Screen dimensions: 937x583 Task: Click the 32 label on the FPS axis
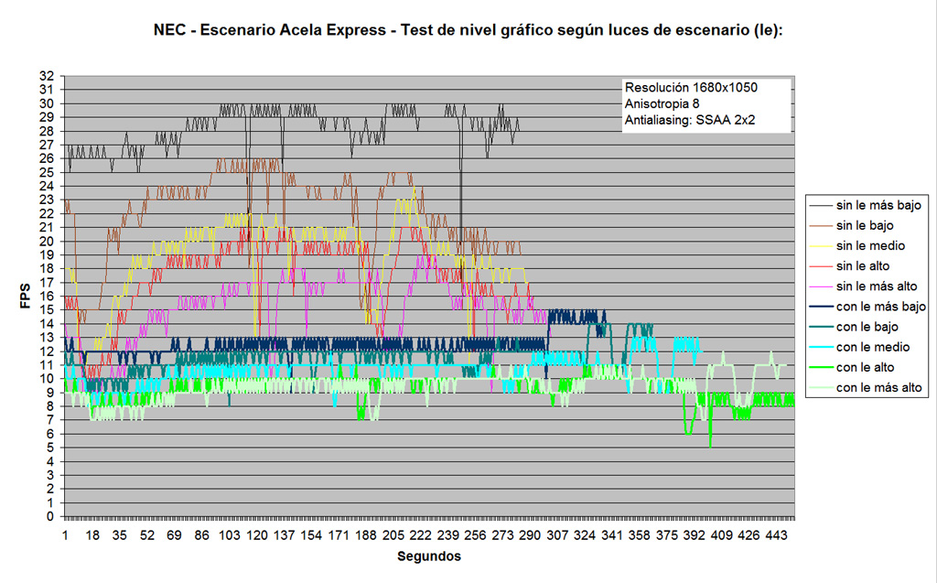coord(47,76)
